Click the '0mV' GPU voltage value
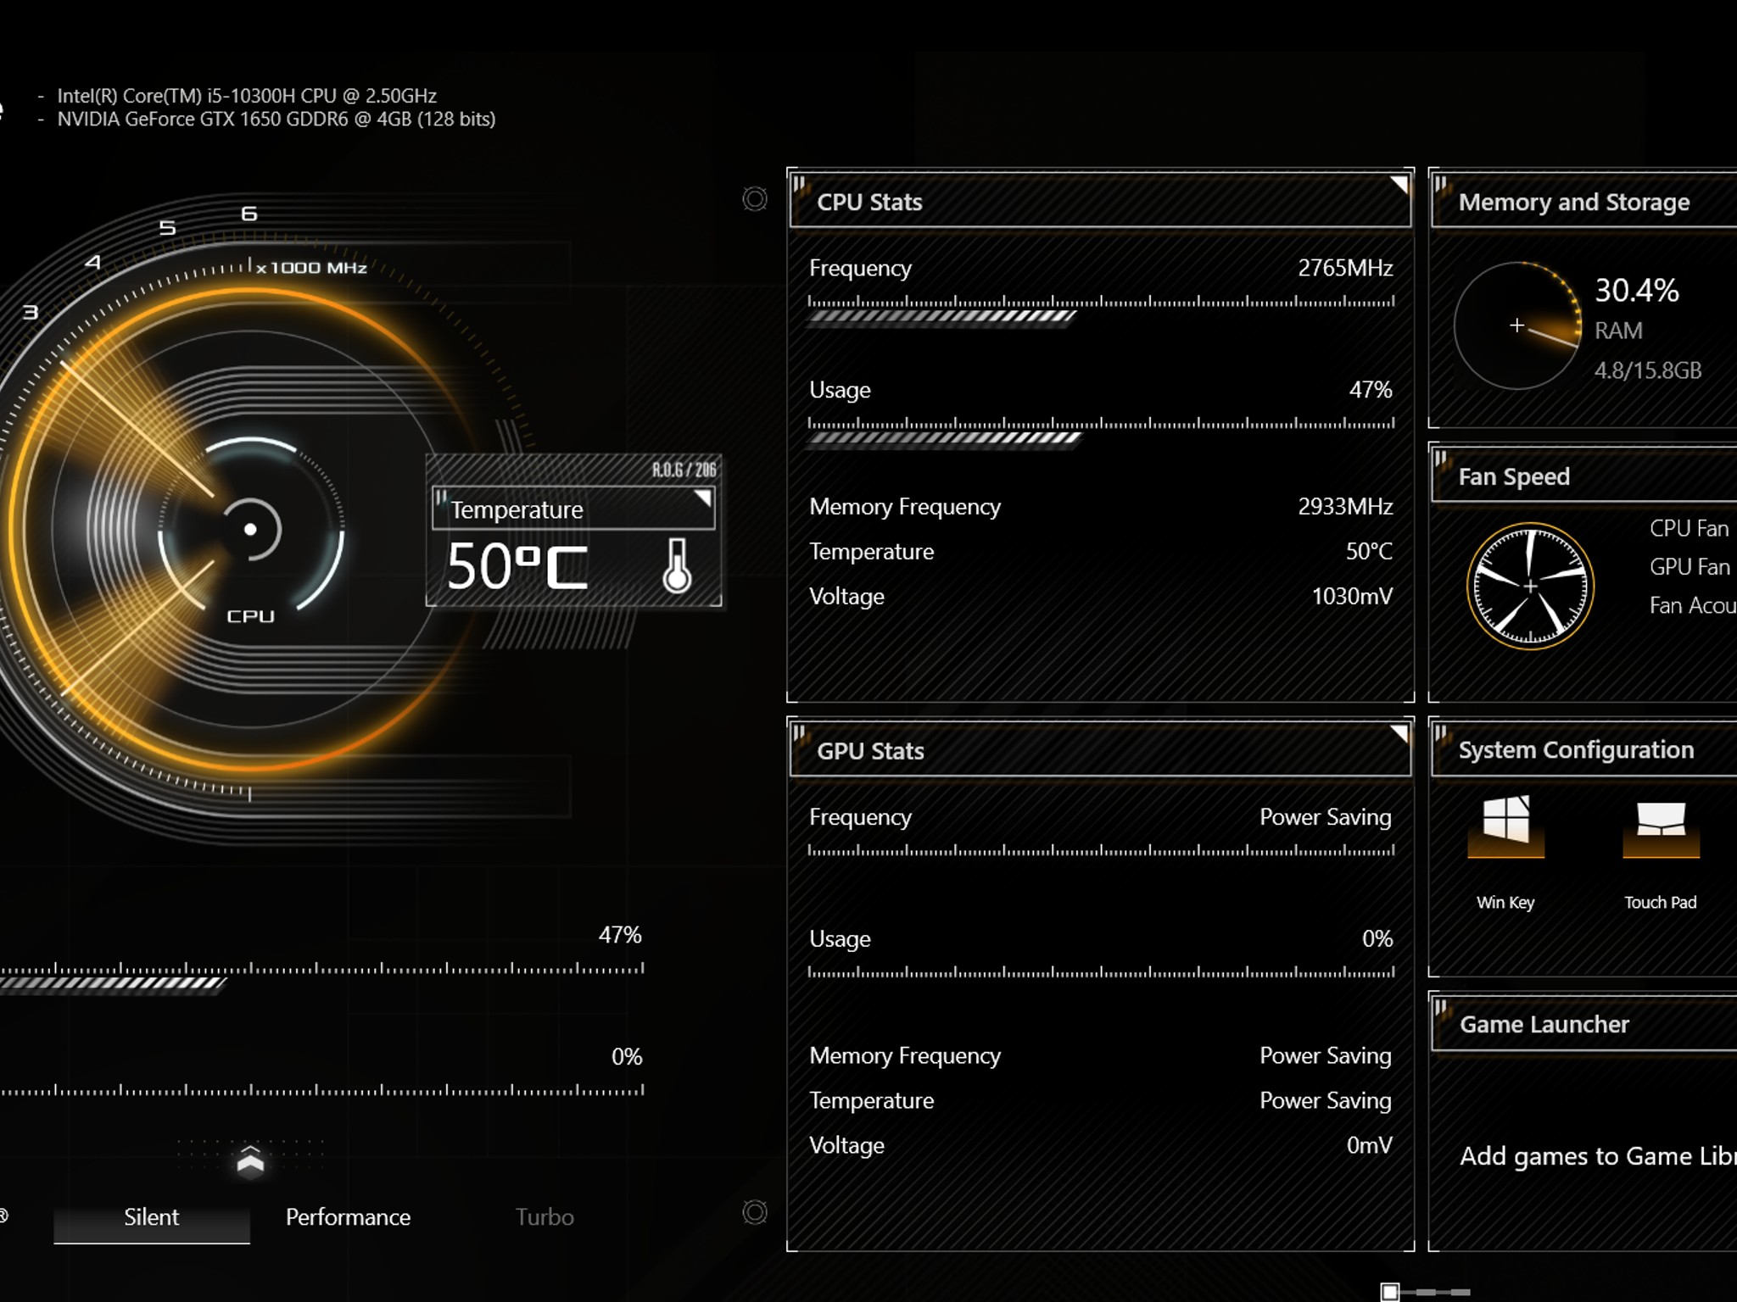The image size is (1737, 1302). tap(1370, 1145)
